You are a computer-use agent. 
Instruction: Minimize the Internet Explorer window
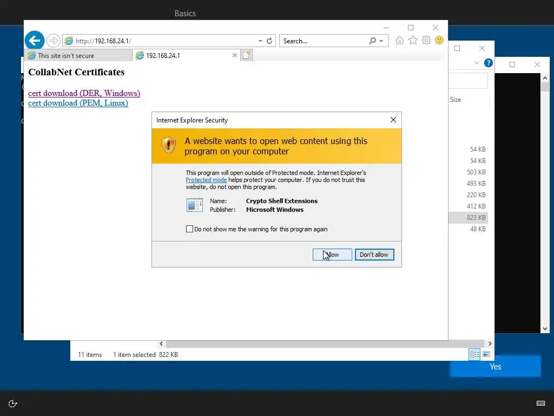click(386, 28)
